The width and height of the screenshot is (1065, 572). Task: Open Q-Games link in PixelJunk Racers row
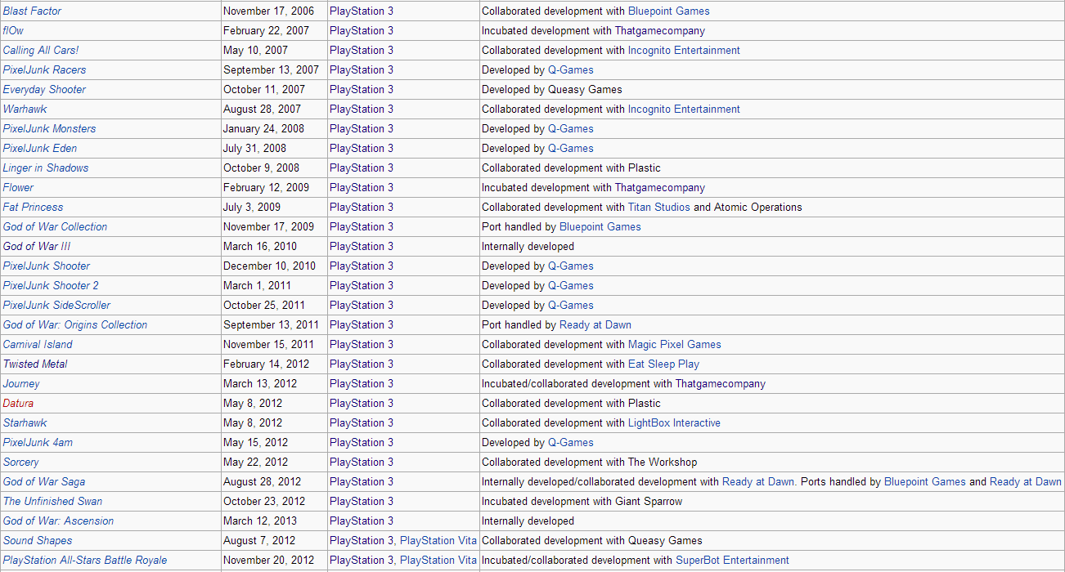pos(571,69)
